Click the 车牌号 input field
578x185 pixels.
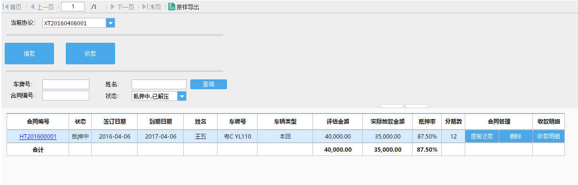click(x=66, y=84)
